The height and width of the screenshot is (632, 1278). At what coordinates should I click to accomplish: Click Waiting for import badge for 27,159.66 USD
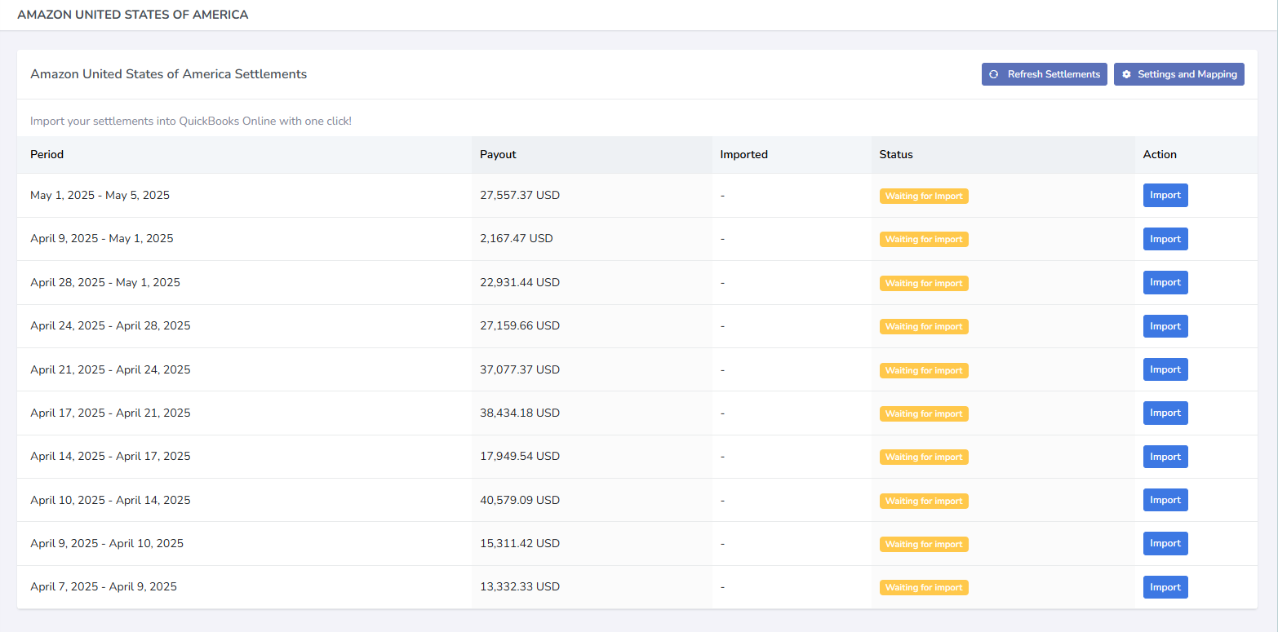click(x=924, y=326)
